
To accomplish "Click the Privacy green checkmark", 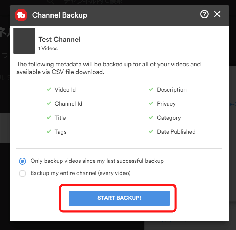I will coord(151,103).
